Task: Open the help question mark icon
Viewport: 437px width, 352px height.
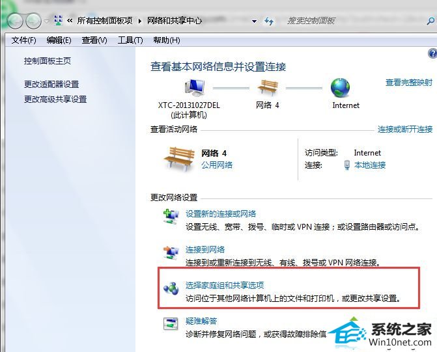Action: pyautogui.click(x=432, y=54)
